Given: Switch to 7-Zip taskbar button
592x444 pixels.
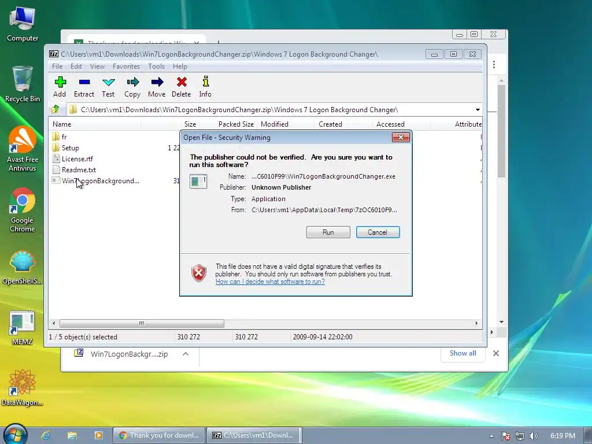Looking at the screenshot, I should pyautogui.click(x=254, y=435).
